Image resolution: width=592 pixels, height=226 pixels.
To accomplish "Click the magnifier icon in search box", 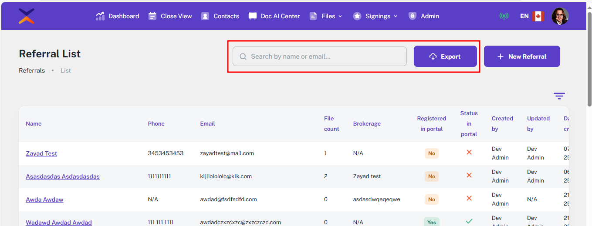I will tap(243, 56).
